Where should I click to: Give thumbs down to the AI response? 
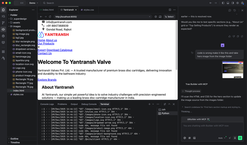pyautogui.click(x=234, y=36)
